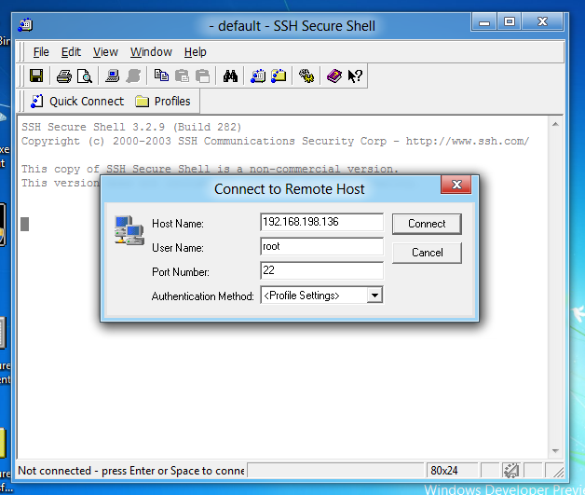Open the Window menu
The width and height of the screenshot is (585, 495).
(x=151, y=52)
